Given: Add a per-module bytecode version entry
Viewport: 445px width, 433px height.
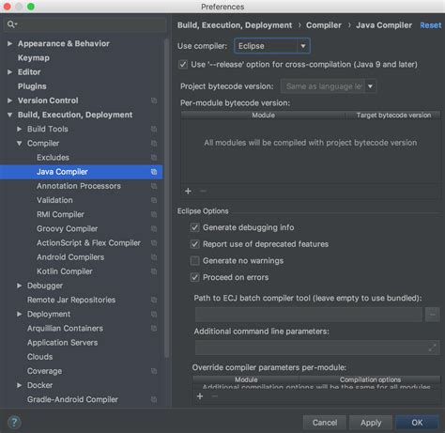Looking at the screenshot, I should [x=188, y=191].
